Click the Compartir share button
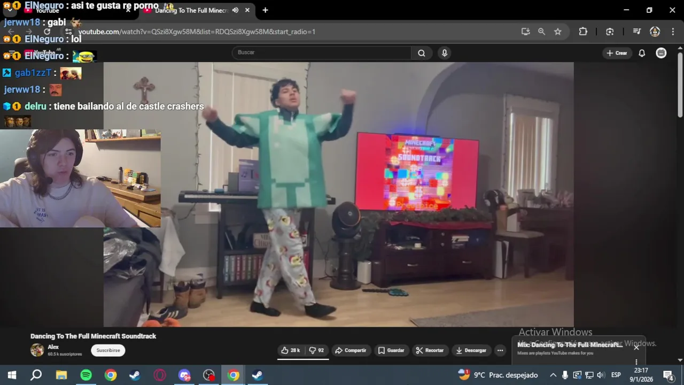This screenshot has height=385, width=684. (351, 350)
